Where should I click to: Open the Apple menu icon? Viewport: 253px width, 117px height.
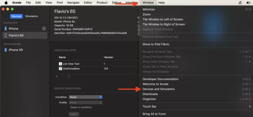click(x=6, y=3)
